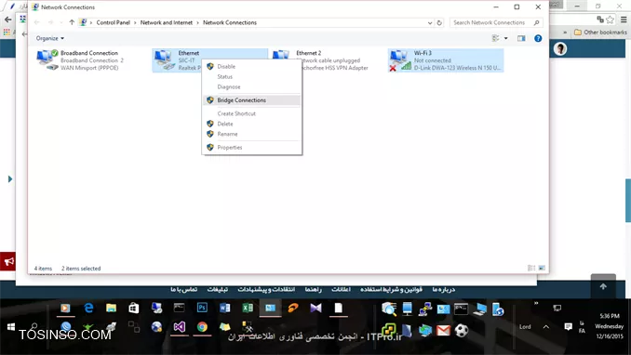
Task: Toggle the preview pane button
Action: [521, 38]
